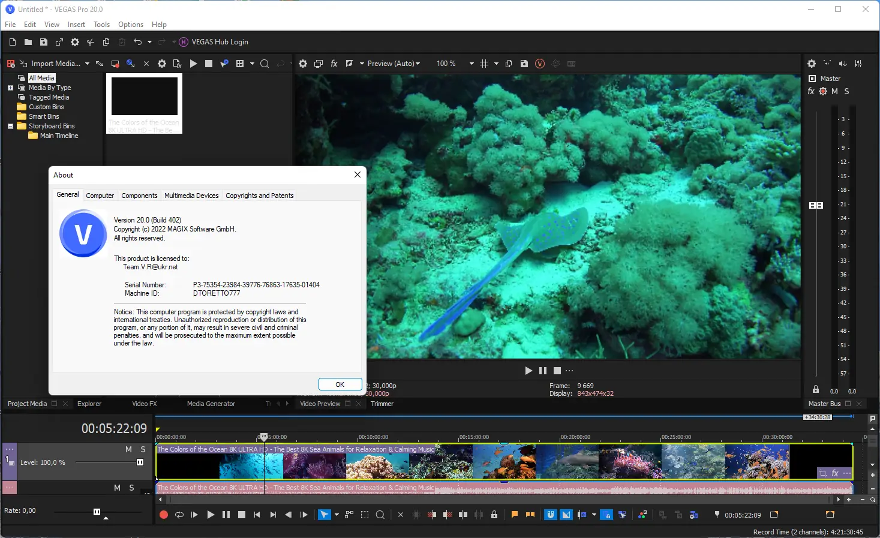Viewport: 880px width, 538px height.
Task: Open the Preview (Auto) quality dropdown
Action: click(x=394, y=64)
